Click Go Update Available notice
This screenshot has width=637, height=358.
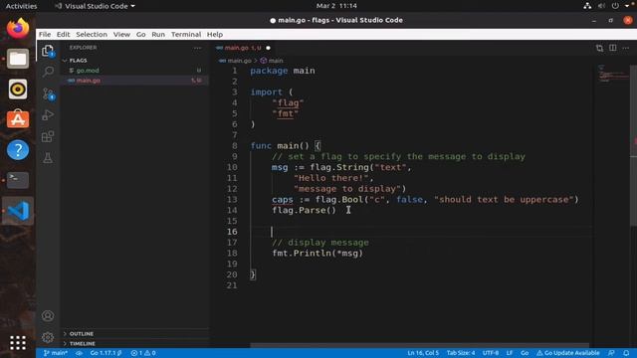(568, 353)
